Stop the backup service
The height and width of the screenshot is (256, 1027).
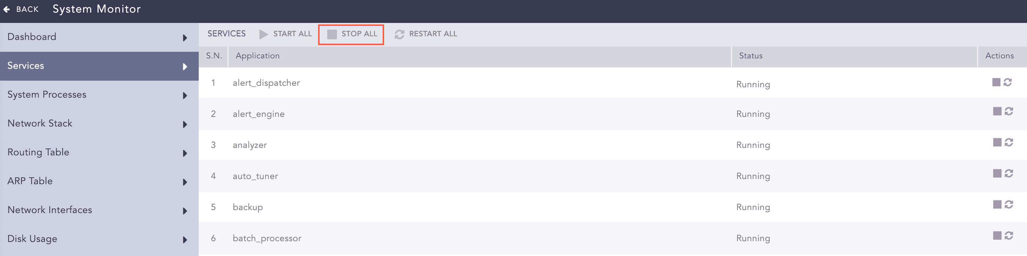coord(997,204)
